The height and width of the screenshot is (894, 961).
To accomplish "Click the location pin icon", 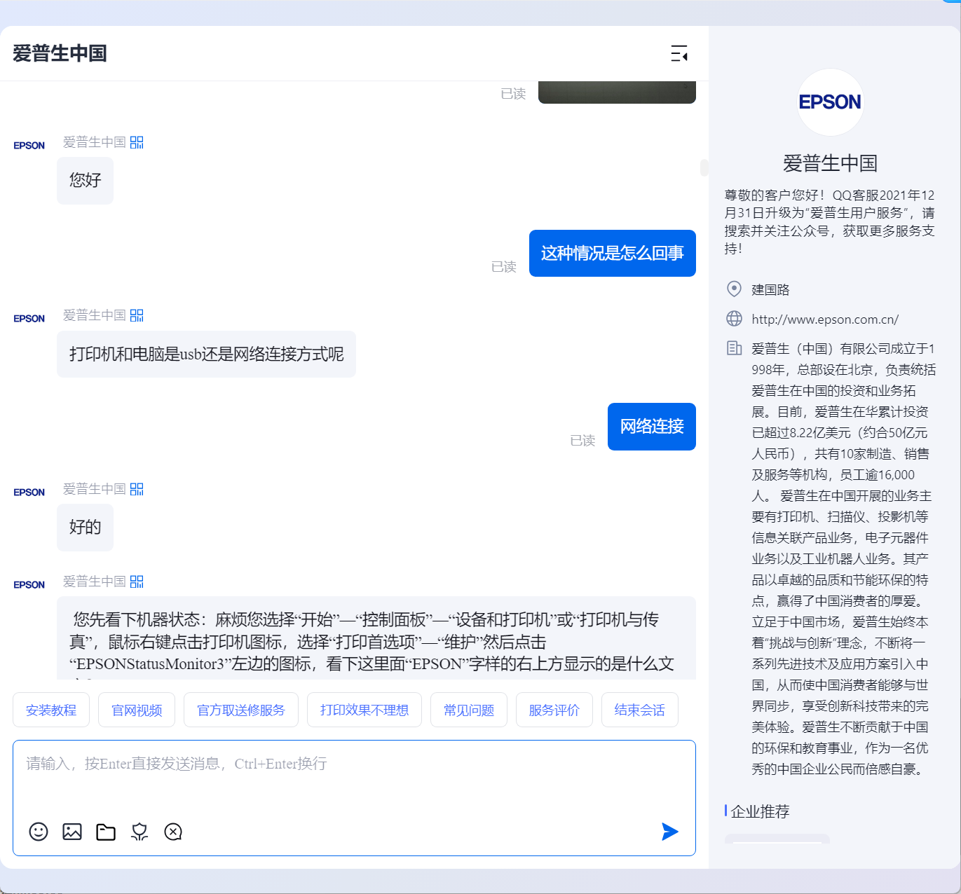I will (734, 289).
